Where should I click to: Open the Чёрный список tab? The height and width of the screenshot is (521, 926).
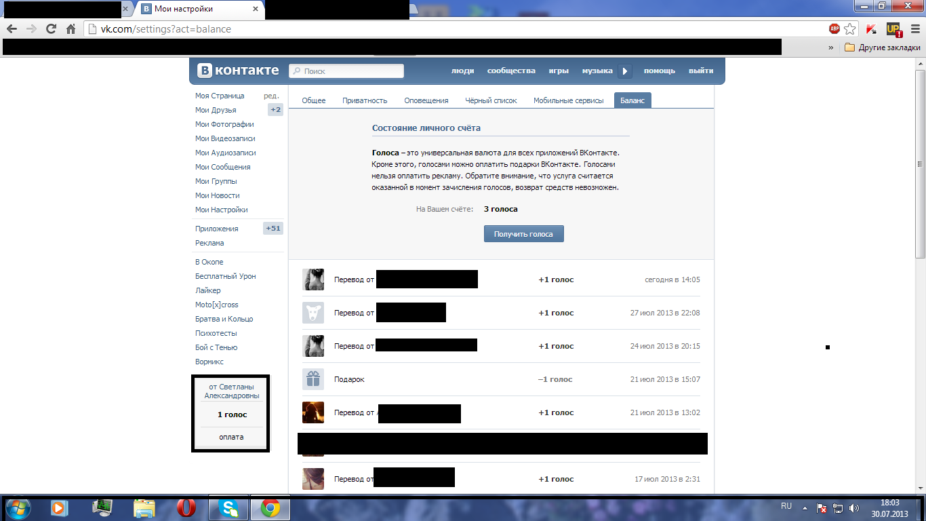coord(491,100)
